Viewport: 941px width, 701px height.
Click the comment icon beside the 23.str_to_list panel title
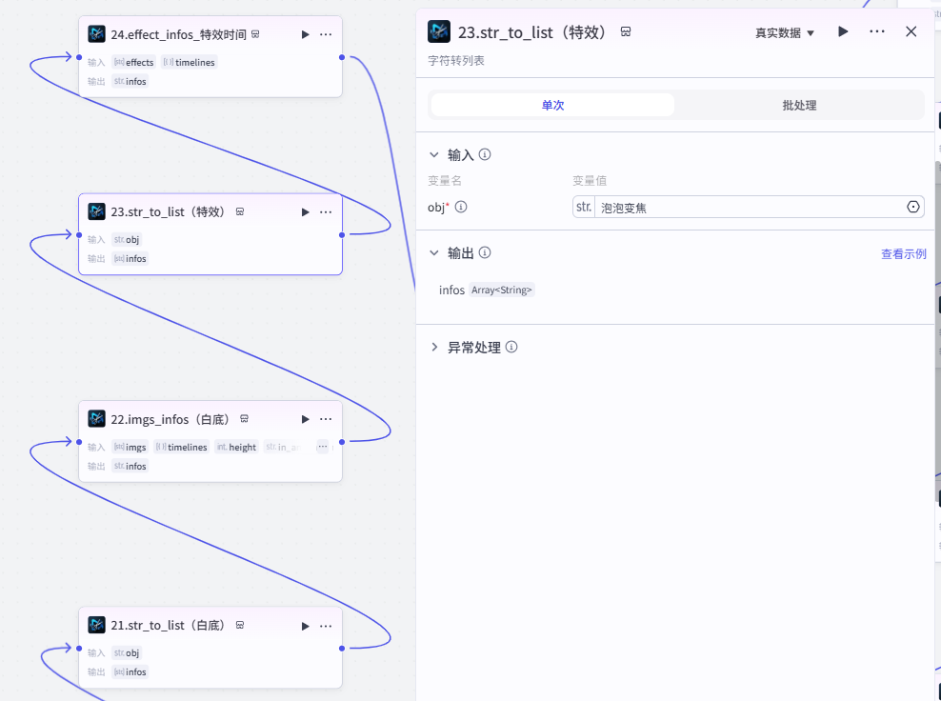tap(626, 31)
